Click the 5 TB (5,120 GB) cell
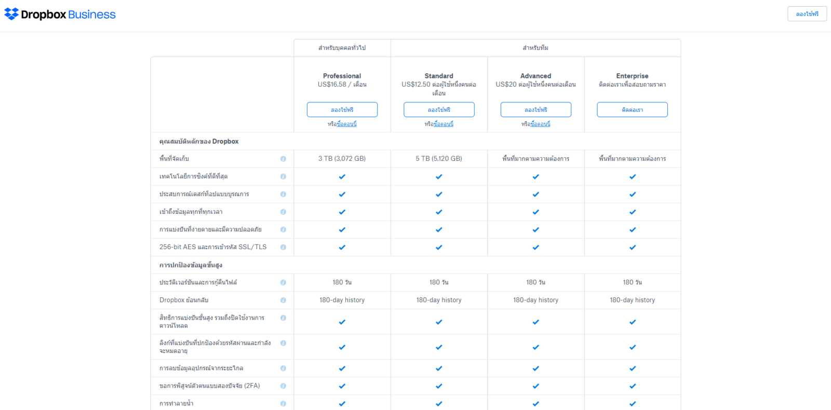This screenshot has height=410, width=831. pos(439,159)
